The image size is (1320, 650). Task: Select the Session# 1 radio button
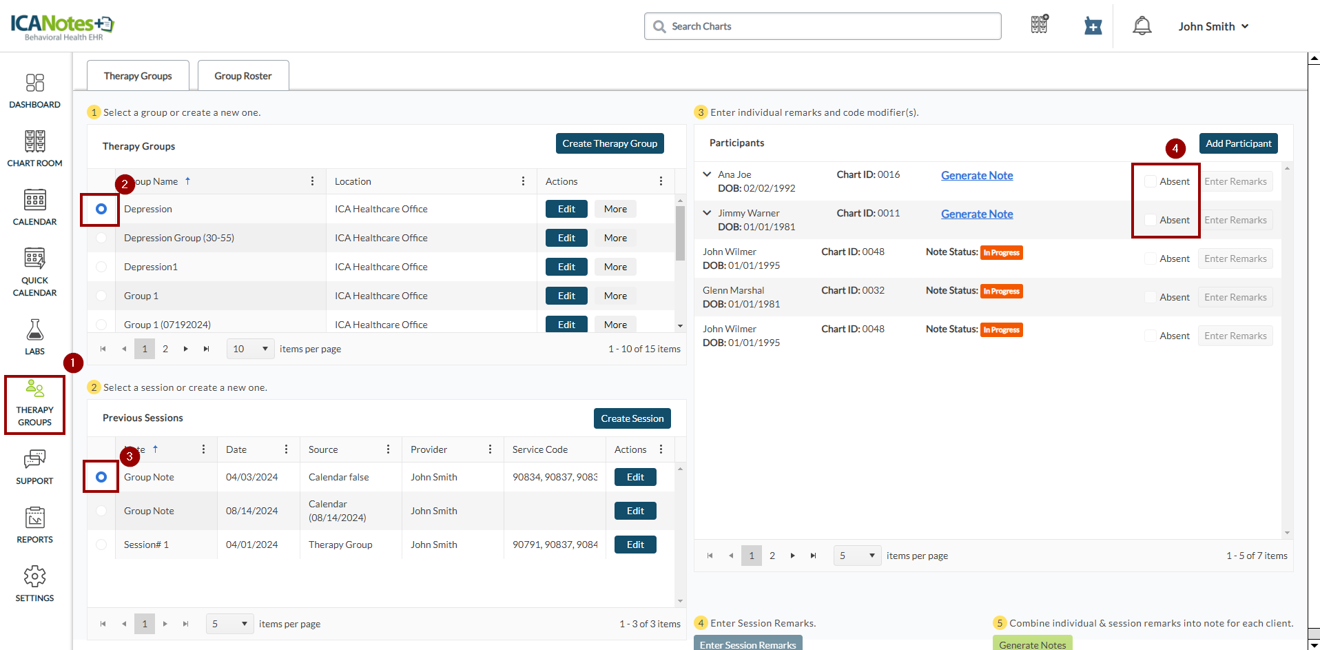[x=101, y=545]
